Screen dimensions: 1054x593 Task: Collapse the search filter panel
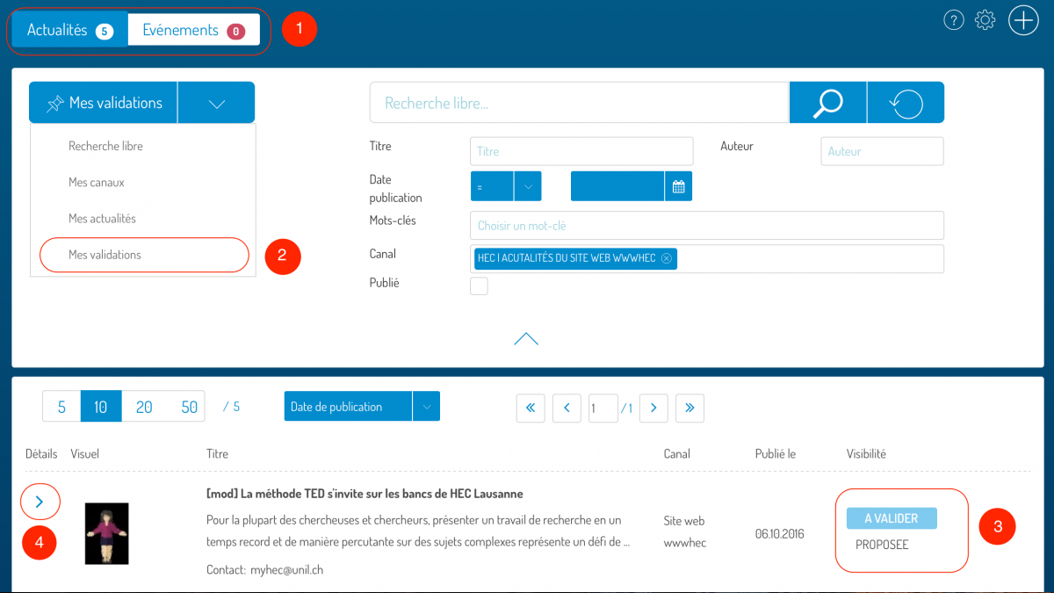526,339
